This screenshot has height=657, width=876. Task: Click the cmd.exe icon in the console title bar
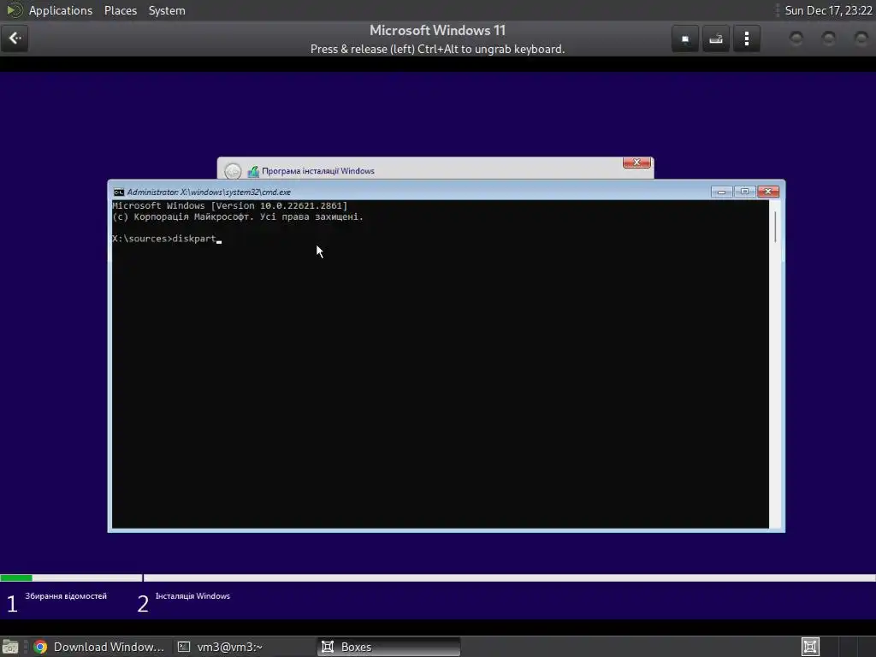118,192
